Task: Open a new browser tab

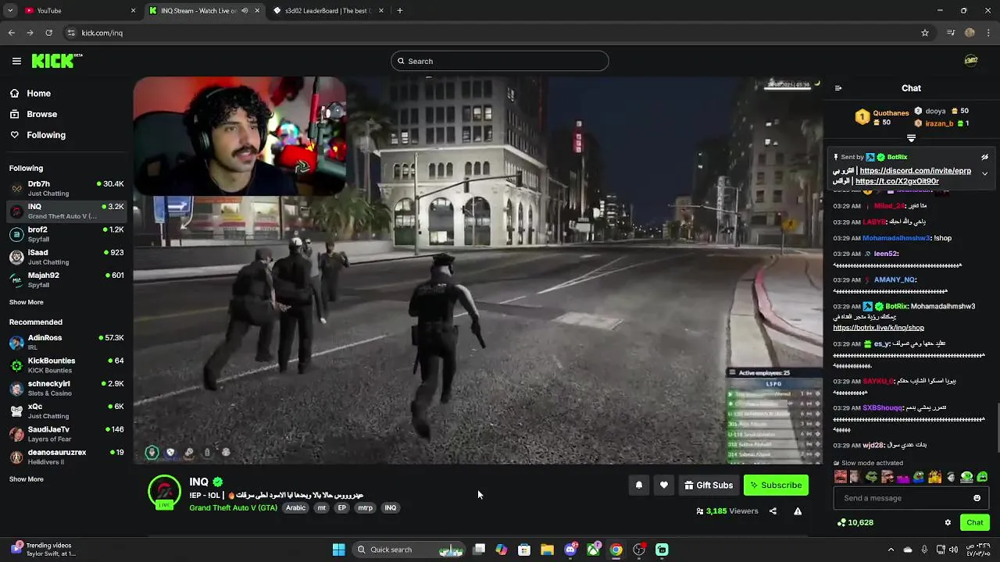Action: 399,10
